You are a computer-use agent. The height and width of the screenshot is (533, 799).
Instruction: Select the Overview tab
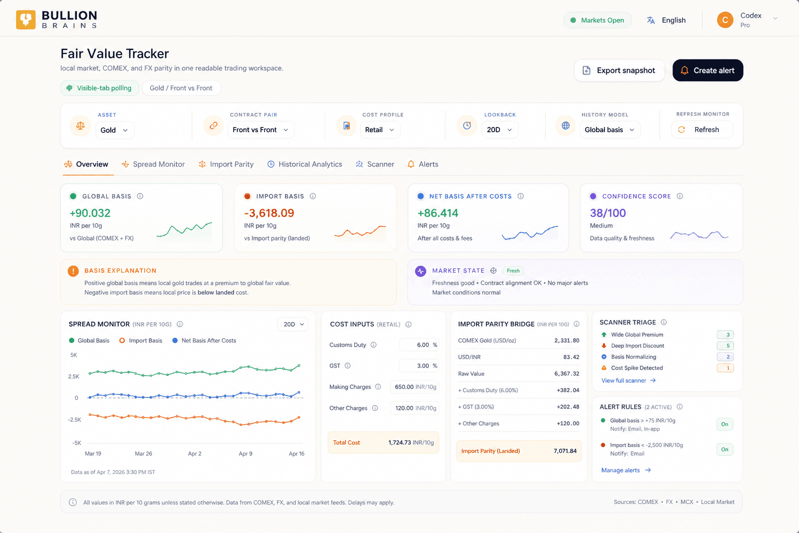(86, 164)
